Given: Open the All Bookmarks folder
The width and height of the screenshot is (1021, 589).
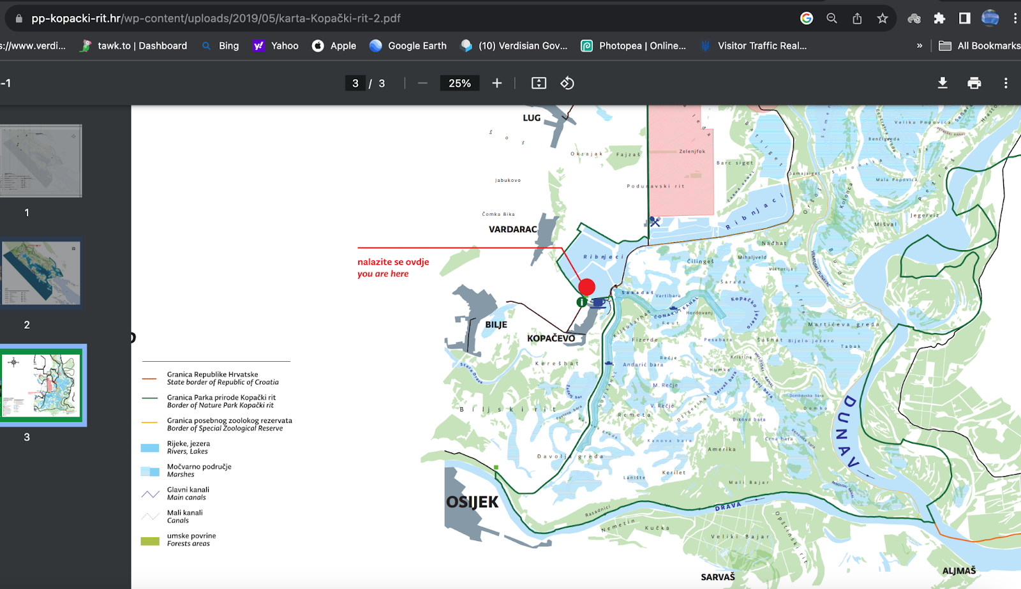Looking at the screenshot, I should (x=980, y=46).
